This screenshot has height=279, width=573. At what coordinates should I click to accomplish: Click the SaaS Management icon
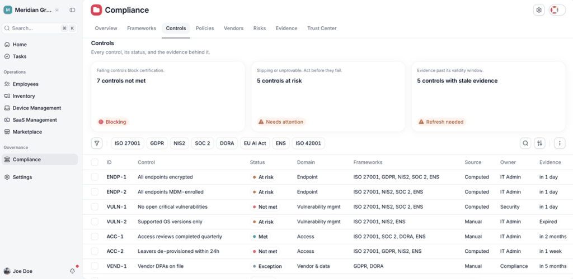tap(7, 120)
